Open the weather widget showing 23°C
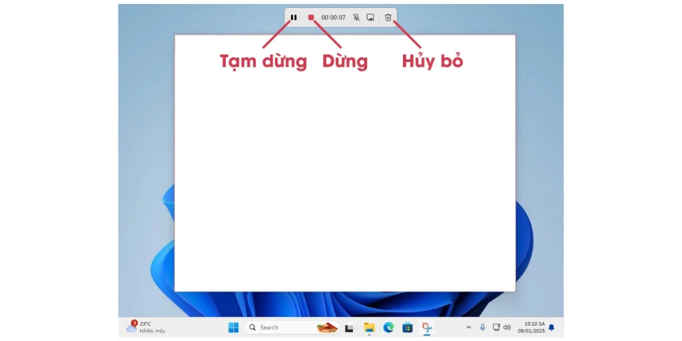682x341 pixels. [x=145, y=328]
